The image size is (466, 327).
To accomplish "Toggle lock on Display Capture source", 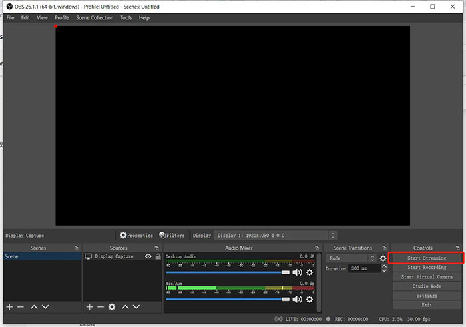I will [158, 256].
